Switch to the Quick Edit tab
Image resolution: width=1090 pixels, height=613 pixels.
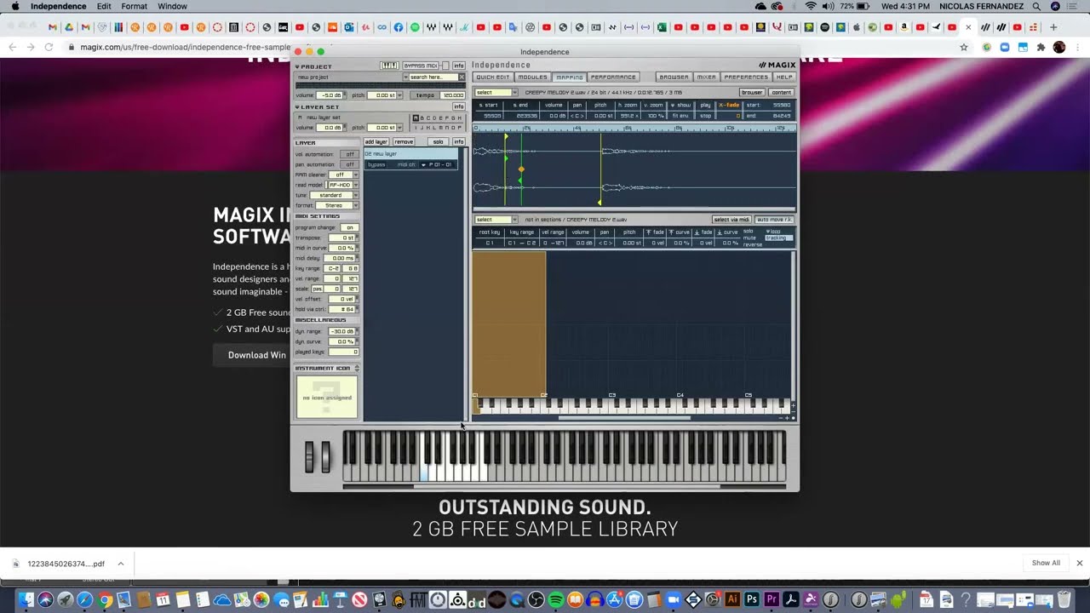point(492,77)
